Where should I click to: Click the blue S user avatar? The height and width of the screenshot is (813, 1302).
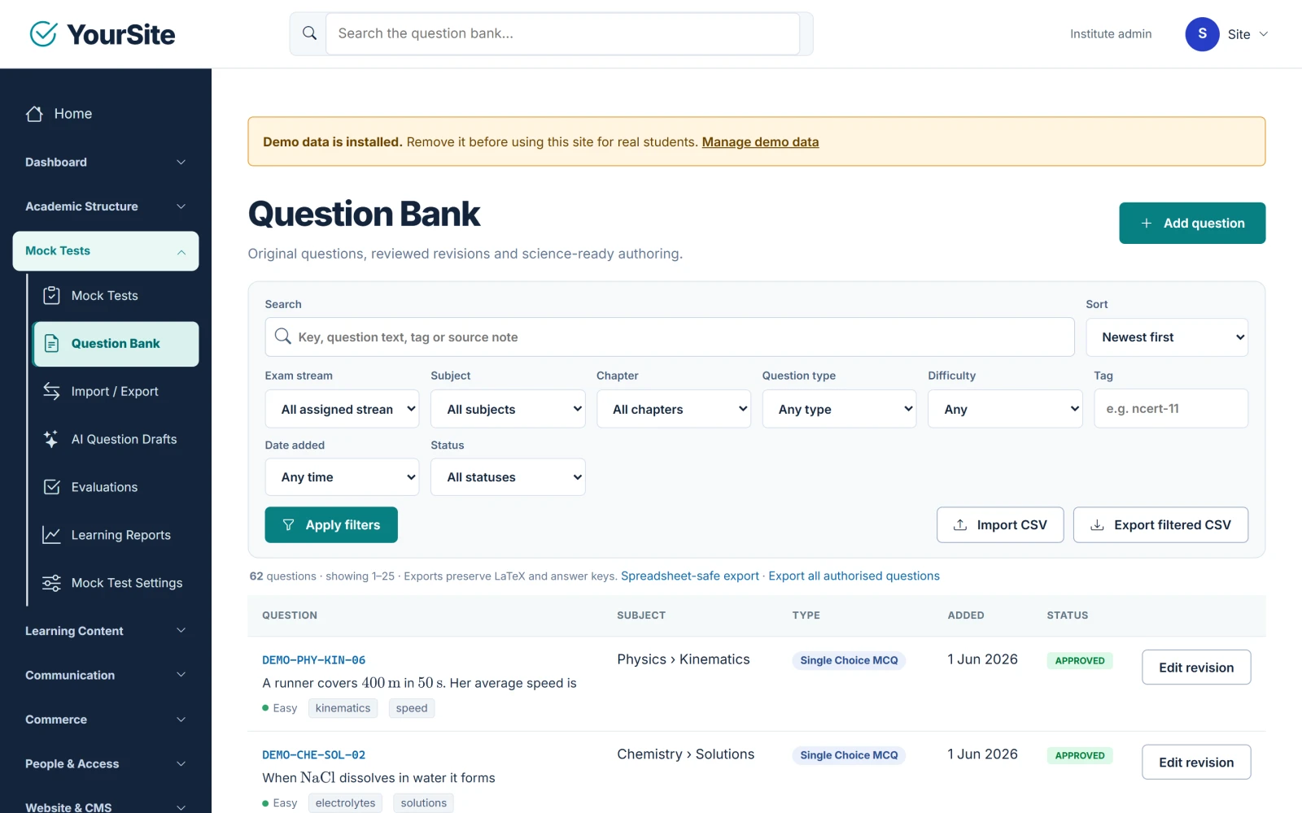(1202, 34)
